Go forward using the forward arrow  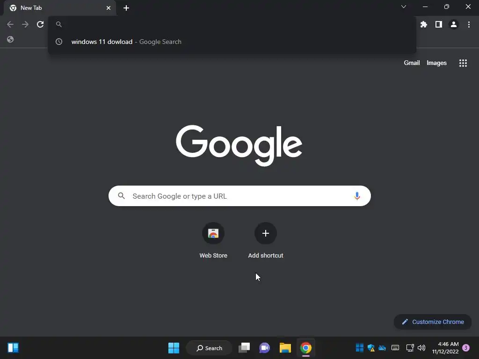pyautogui.click(x=25, y=24)
